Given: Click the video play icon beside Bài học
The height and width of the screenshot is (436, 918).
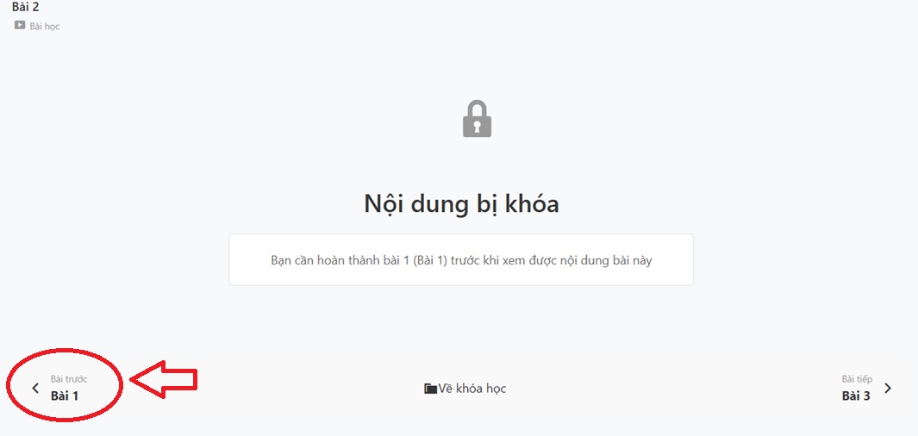Looking at the screenshot, I should 20,25.
